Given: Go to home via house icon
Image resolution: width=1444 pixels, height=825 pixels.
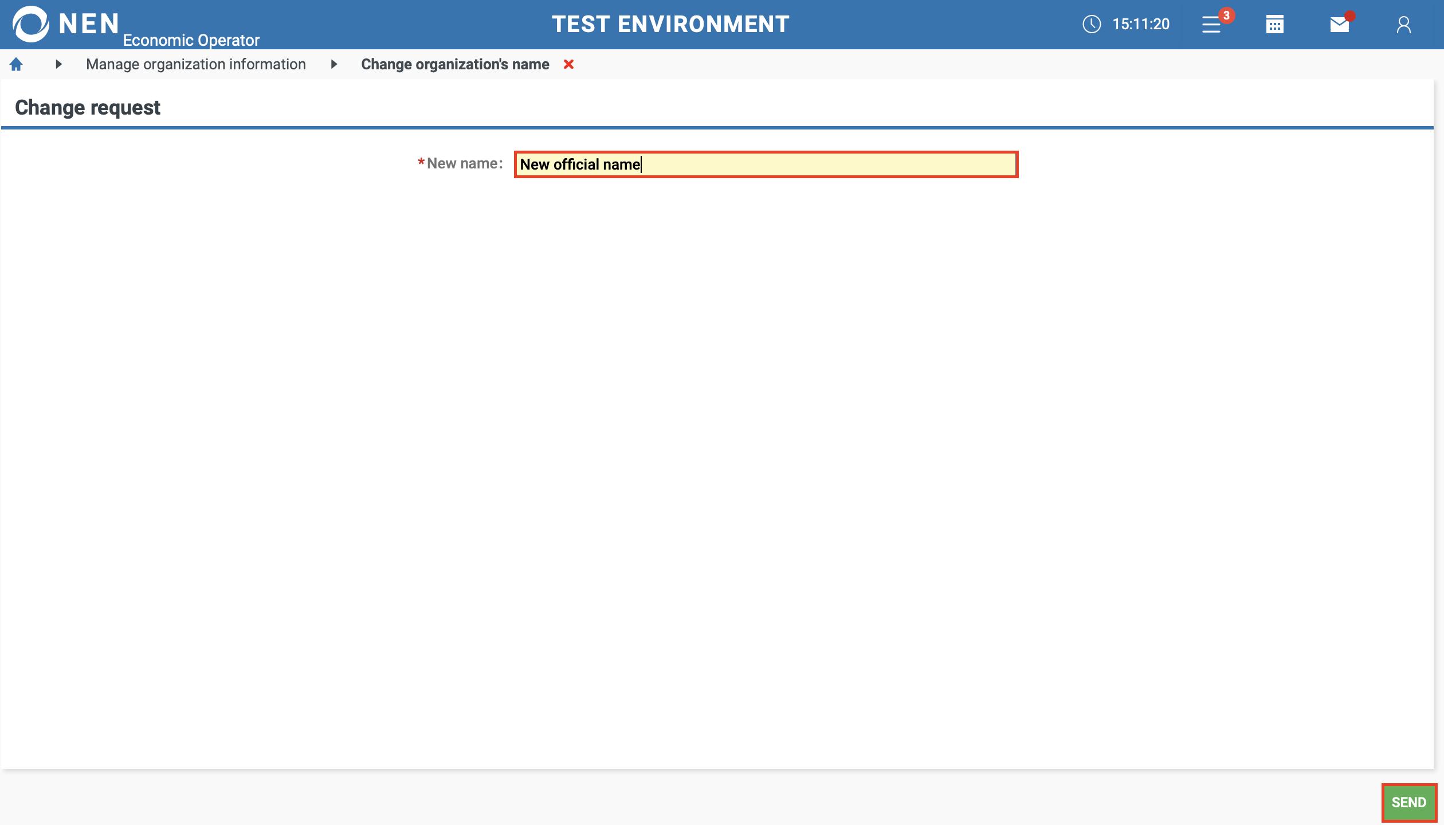Looking at the screenshot, I should (x=16, y=64).
